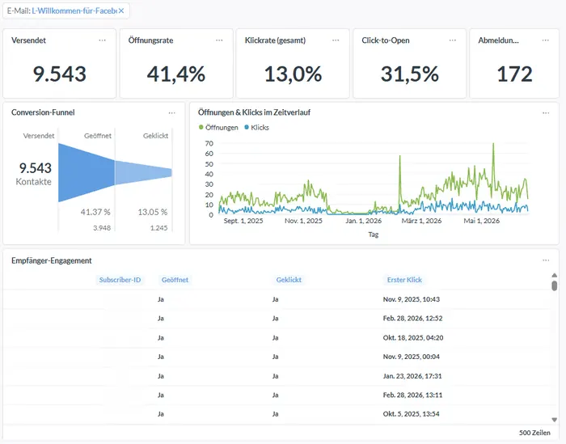Open options menu of Abmeldun... card
566x444 pixels.
coord(546,40)
